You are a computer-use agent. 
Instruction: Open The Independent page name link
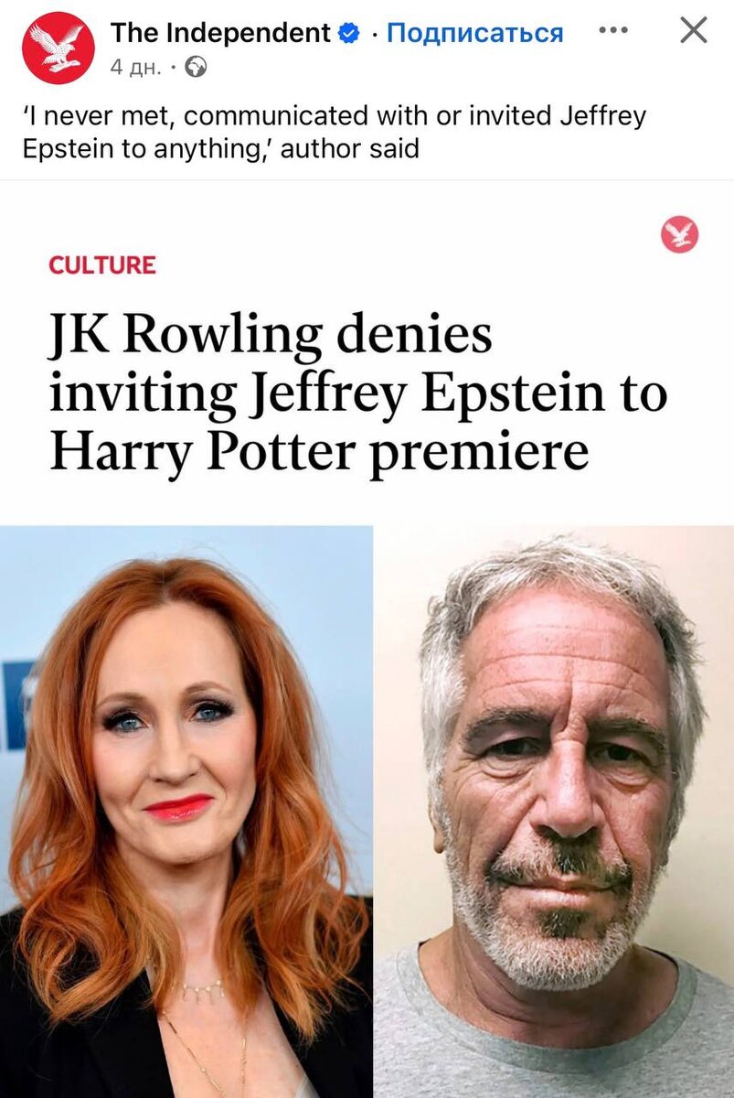[220, 33]
